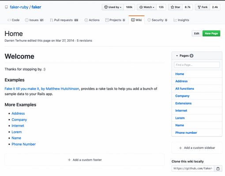Add a custom footer

(x=85, y=160)
